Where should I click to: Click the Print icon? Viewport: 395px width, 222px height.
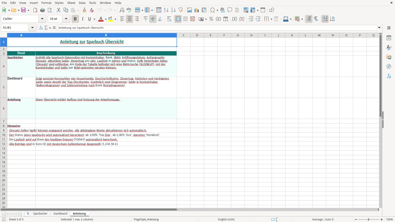(x=42, y=10)
